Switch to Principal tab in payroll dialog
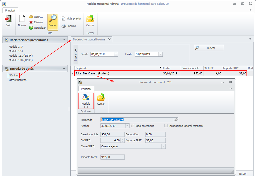The image size is (256, 176). [x=86, y=89]
